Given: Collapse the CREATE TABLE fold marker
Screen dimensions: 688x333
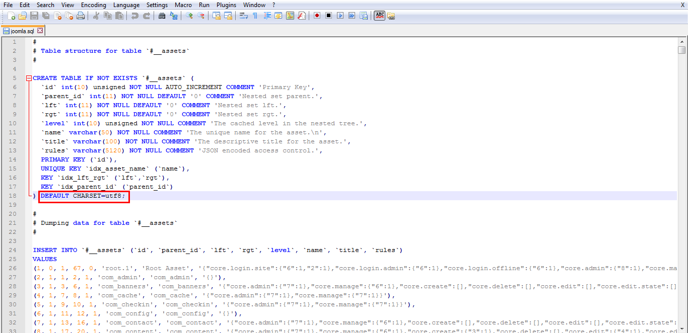Looking at the screenshot, I should pos(29,78).
